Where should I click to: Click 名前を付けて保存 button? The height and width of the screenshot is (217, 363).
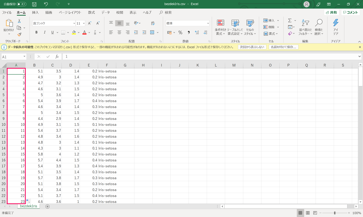tap(284, 47)
